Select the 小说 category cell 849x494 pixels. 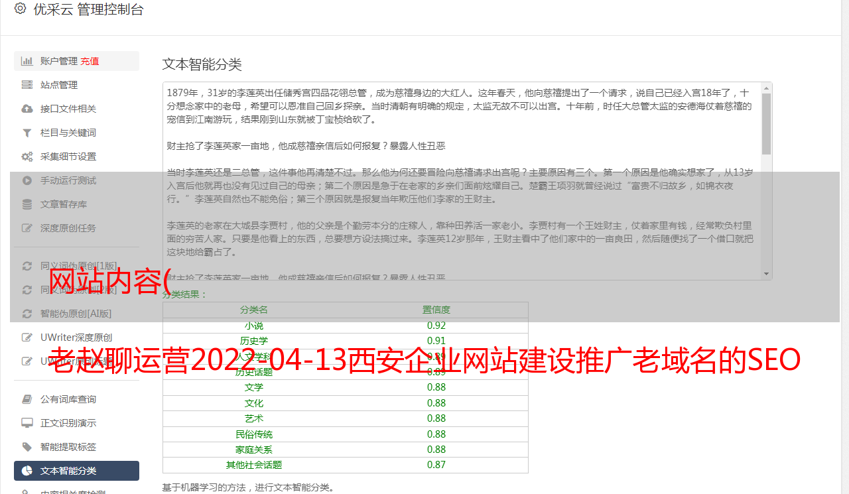tap(254, 326)
